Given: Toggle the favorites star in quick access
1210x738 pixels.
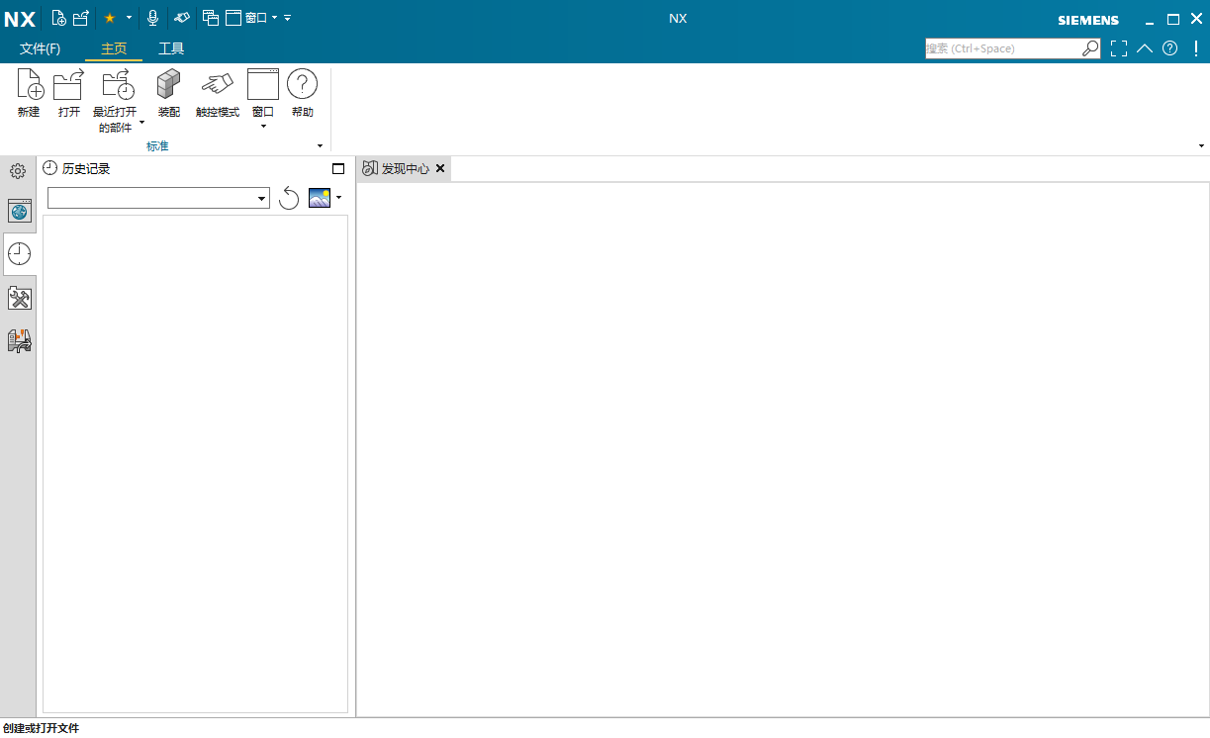Looking at the screenshot, I should (109, 17).
